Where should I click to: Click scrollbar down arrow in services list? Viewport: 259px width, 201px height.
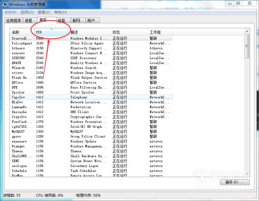(247, 174)
